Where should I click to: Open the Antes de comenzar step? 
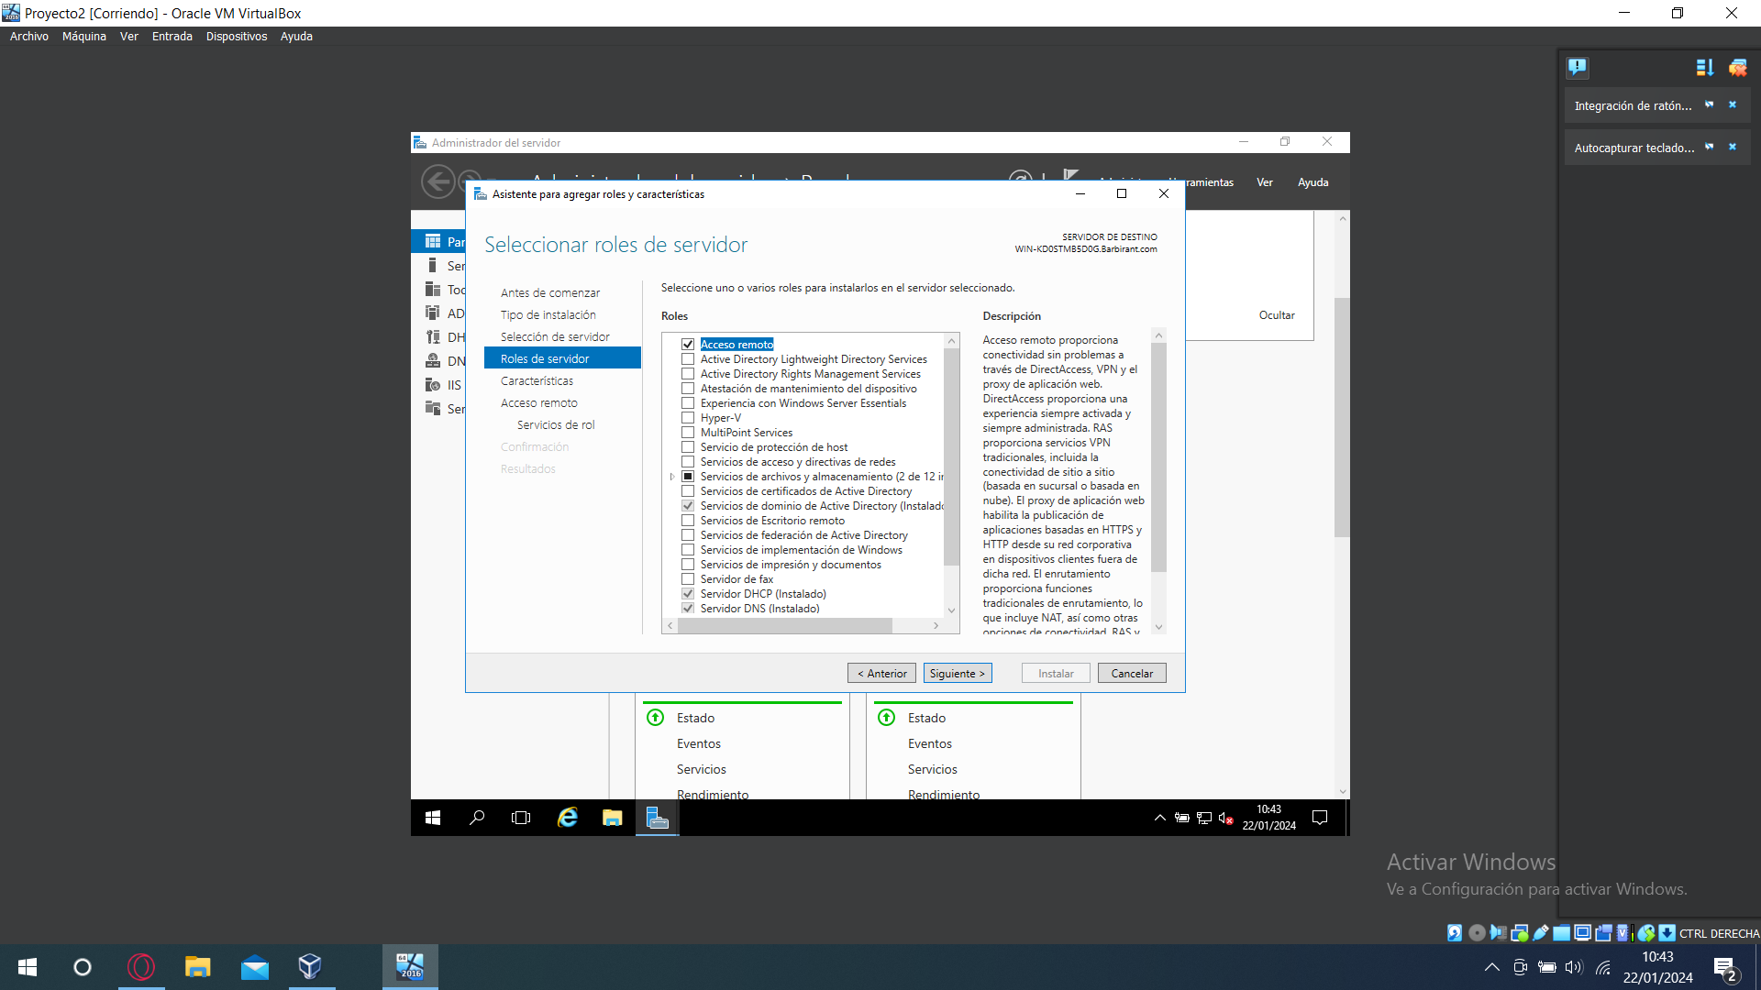tap(550, 293)
